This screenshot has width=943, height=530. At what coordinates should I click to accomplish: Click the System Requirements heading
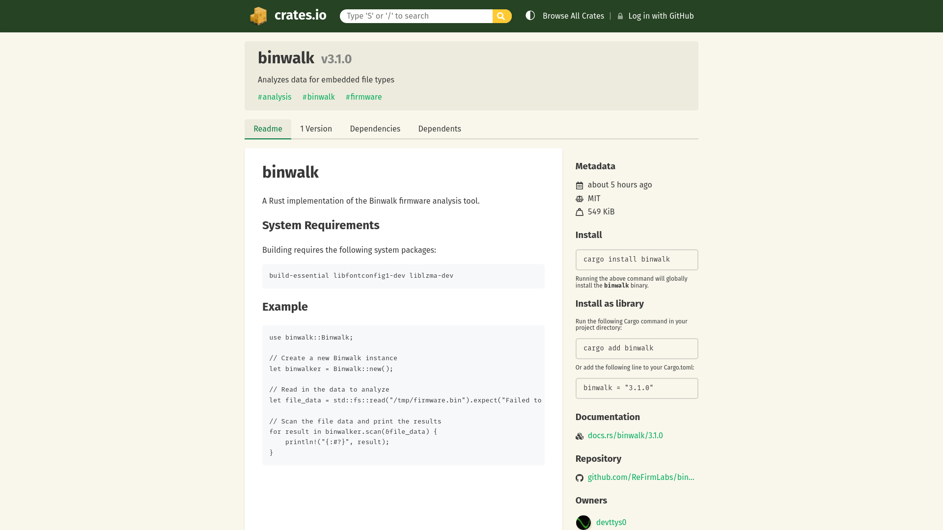pyautogui.click(x=321, y=225)
